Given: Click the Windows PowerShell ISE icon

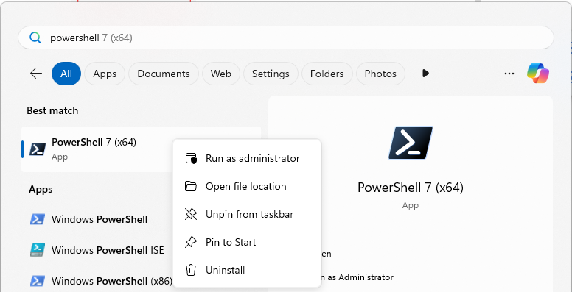Looking at the screenshot, I should point(37,250).
